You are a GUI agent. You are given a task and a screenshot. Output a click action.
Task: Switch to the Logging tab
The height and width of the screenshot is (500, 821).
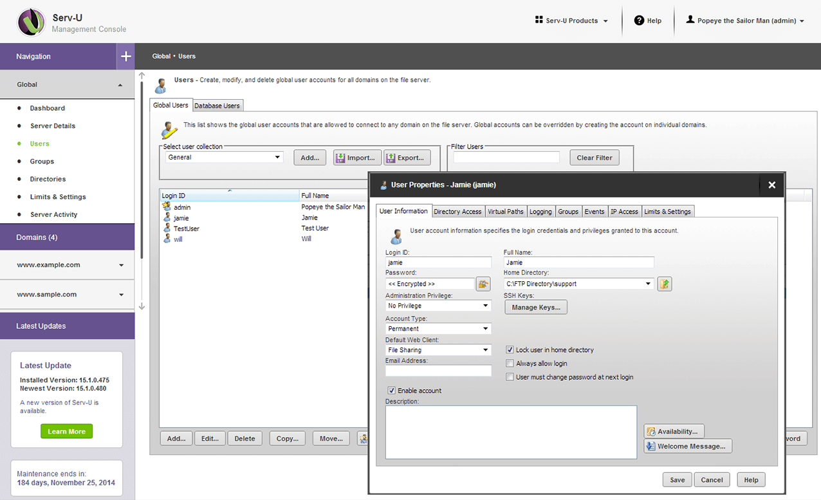540,212
